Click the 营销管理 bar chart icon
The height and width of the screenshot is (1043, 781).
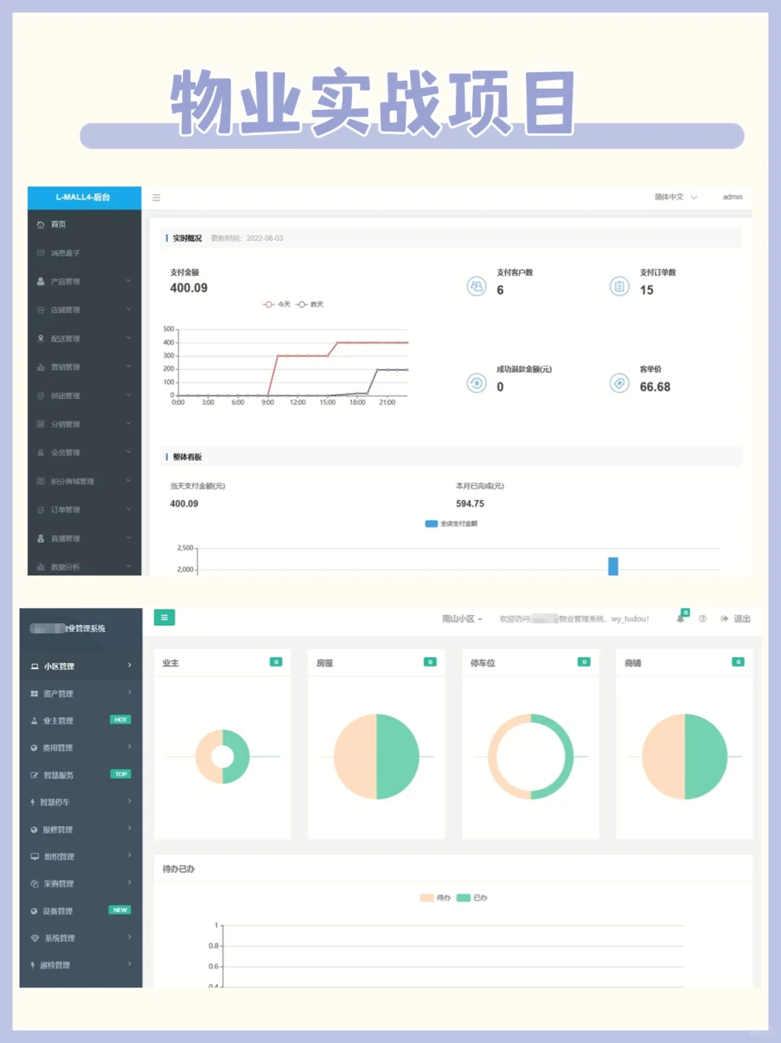click(40, 367)
